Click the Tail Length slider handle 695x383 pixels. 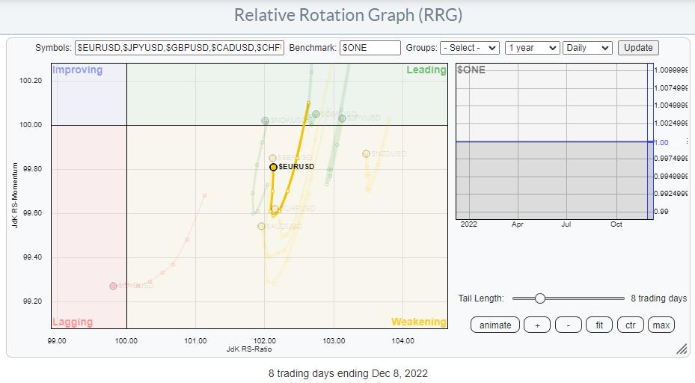click(539, 298)
